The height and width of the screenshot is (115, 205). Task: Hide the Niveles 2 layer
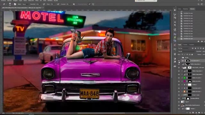tap(179, 109)
